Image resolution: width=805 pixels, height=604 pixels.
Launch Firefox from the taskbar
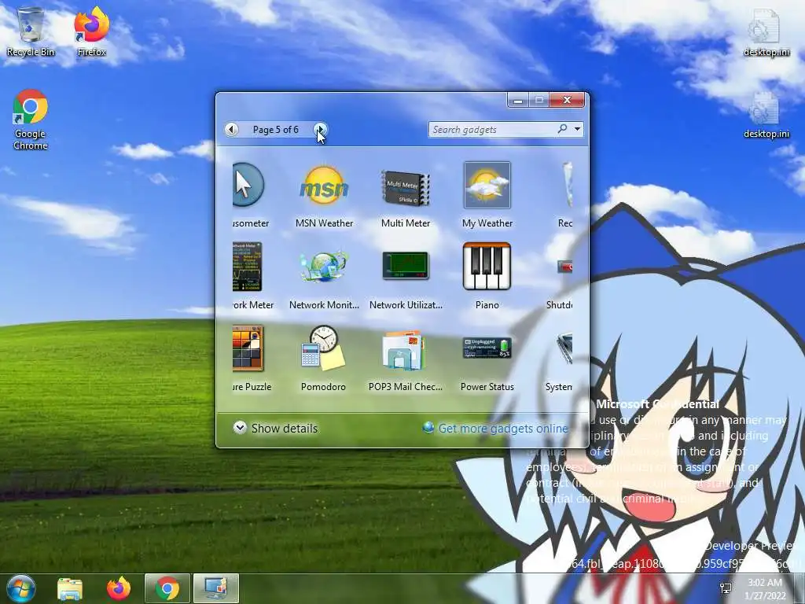point(119,588)
